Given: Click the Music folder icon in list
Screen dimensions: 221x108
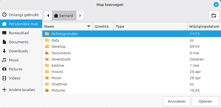Looking at the screenshot, I should [x=47, y=78].
